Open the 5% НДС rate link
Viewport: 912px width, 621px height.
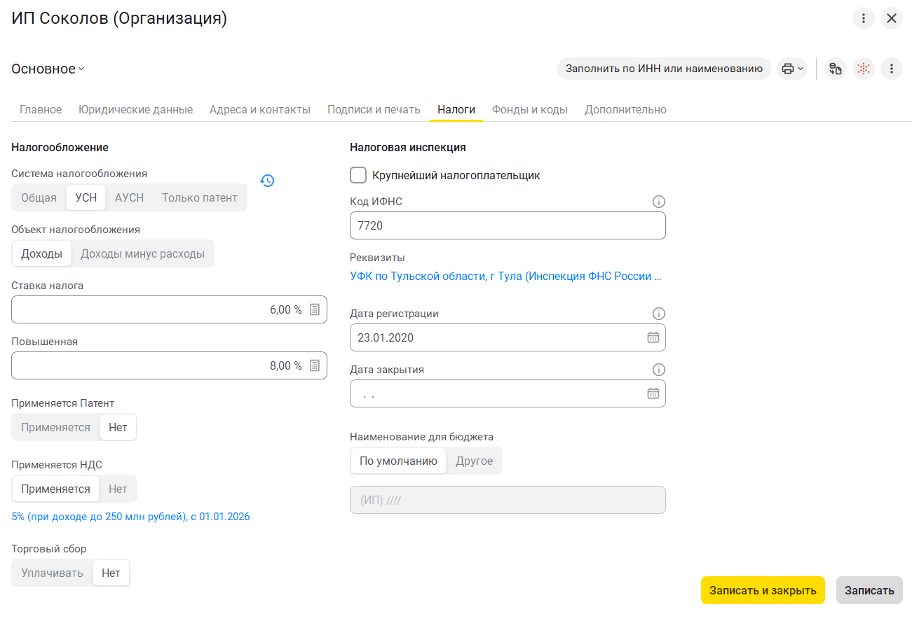pos(130,517)
